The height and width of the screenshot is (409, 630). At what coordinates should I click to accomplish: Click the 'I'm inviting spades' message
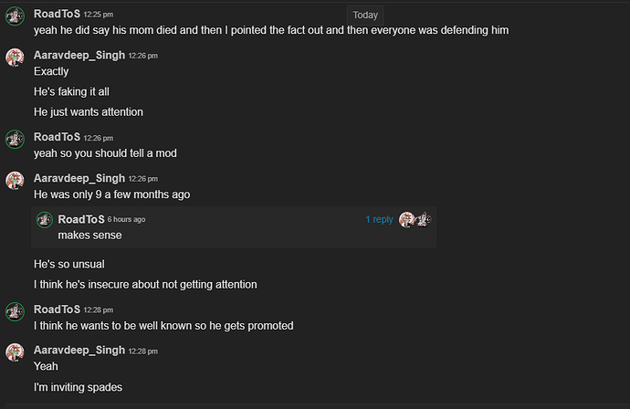pyautogui.click(x=78, y=387)
